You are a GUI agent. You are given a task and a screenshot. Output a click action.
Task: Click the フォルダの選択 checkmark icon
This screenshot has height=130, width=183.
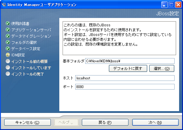point(8,42)
